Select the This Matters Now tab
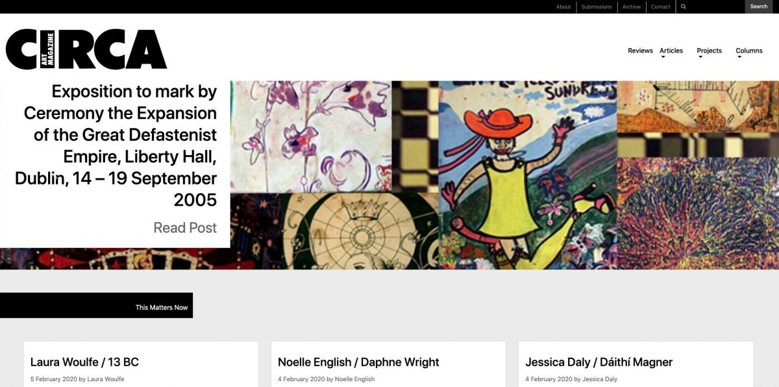The height and width of the screenshot is (387, 779). 96,306
